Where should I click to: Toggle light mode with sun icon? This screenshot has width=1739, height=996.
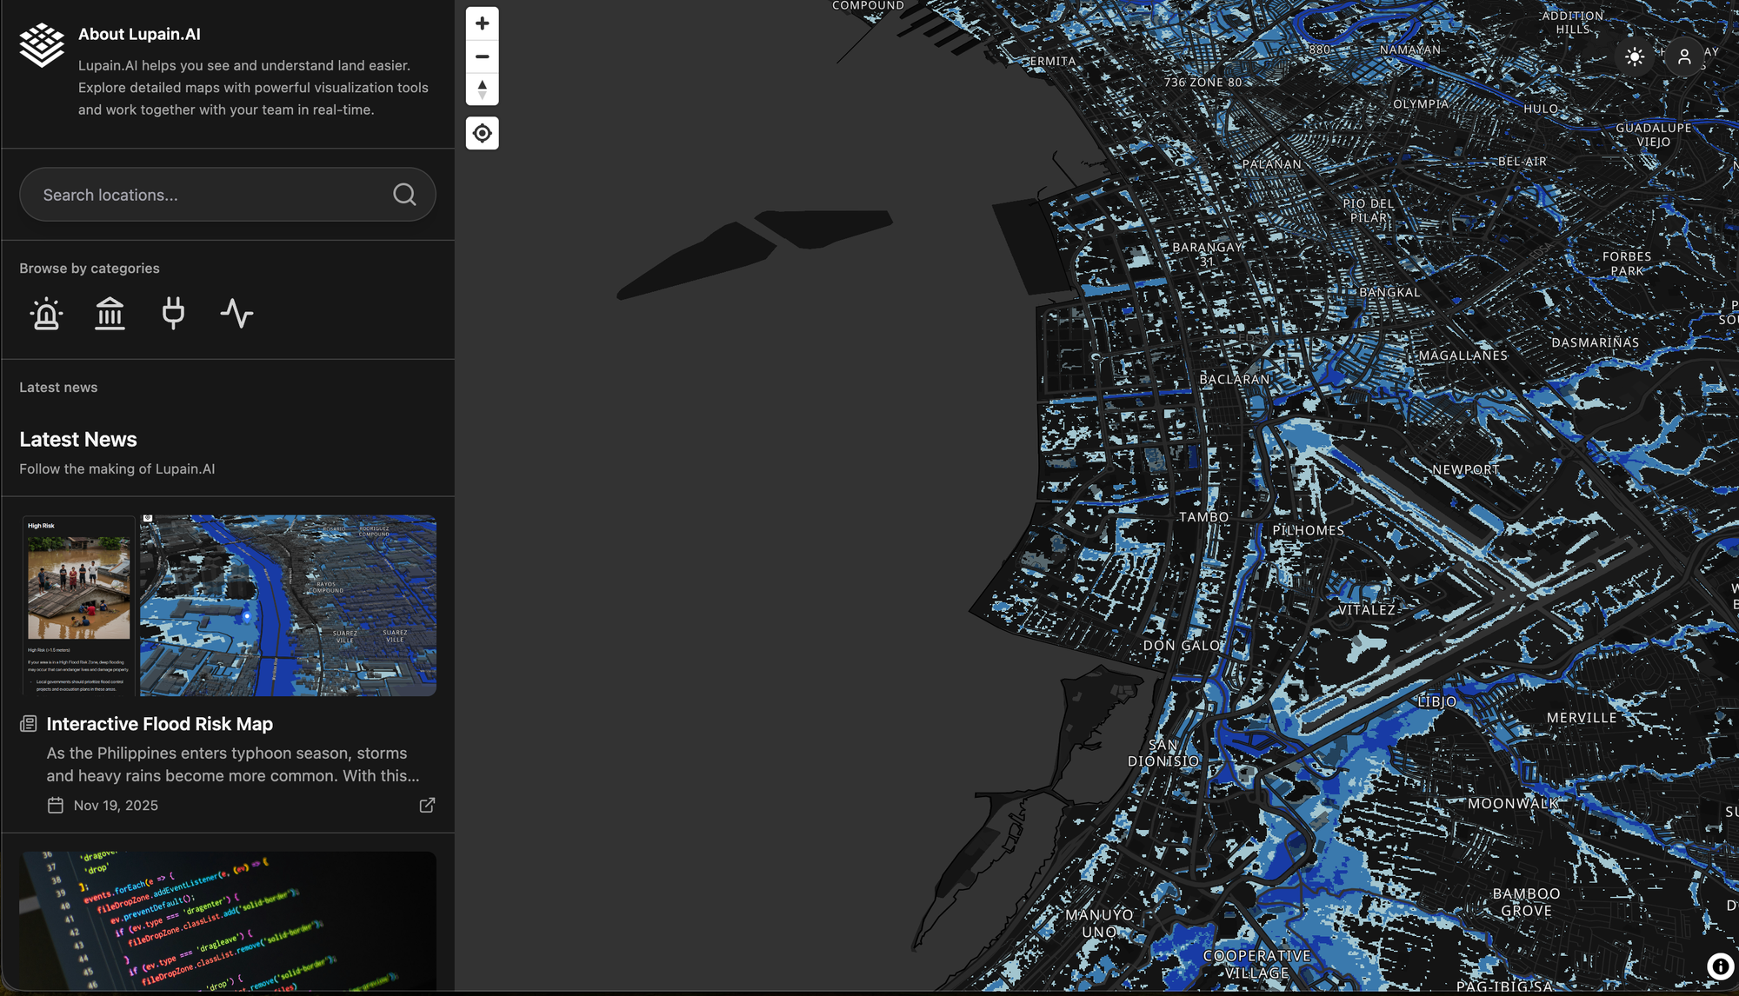[1635, 57]
